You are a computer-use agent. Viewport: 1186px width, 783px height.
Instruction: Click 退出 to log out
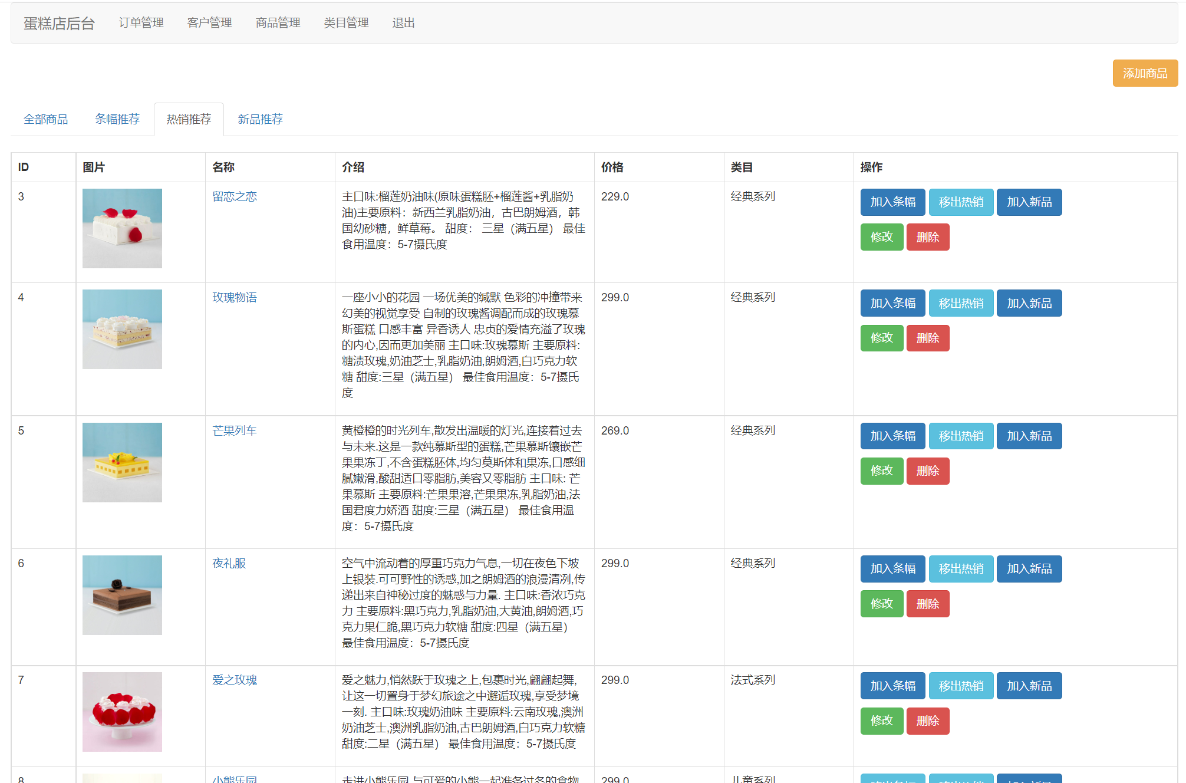click(x=403, y=23)
